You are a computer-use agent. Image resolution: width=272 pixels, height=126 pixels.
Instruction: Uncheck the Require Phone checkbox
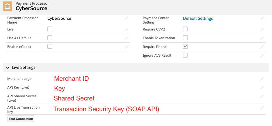coord(185,46)
